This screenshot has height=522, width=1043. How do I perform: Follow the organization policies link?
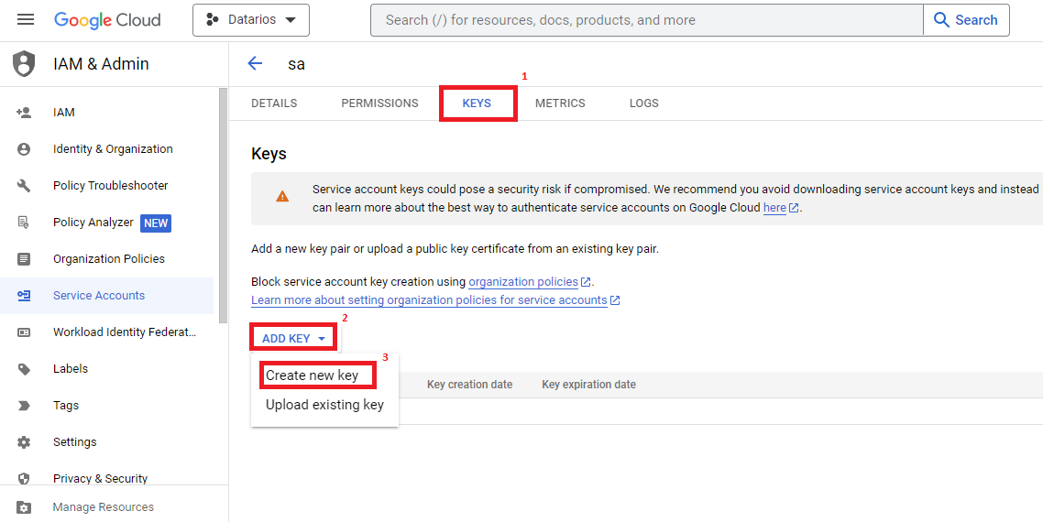click(523, 282)
